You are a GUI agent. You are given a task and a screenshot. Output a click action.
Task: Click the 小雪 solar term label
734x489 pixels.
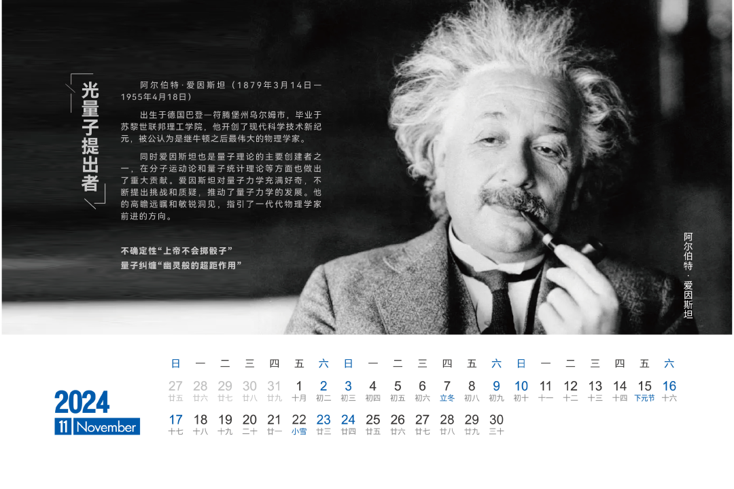tap(298, 432)
